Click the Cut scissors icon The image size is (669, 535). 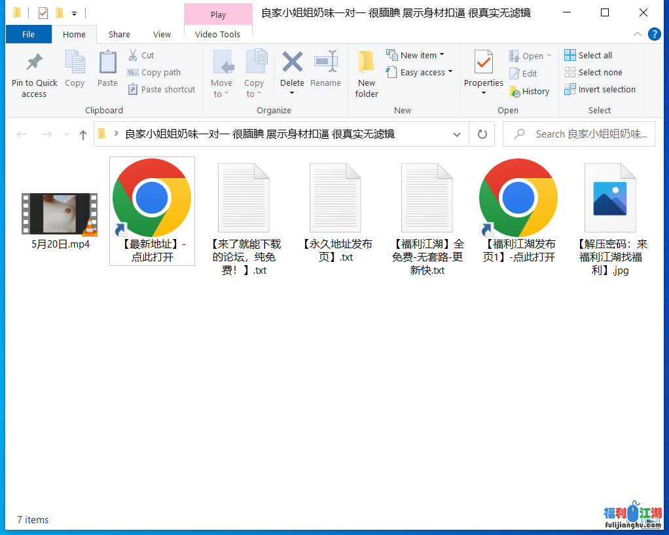pyautogui.click(x=133, y=55)
